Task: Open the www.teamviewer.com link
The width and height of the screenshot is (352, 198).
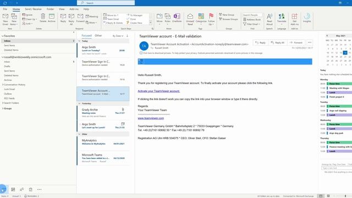Action: (151, 118)
